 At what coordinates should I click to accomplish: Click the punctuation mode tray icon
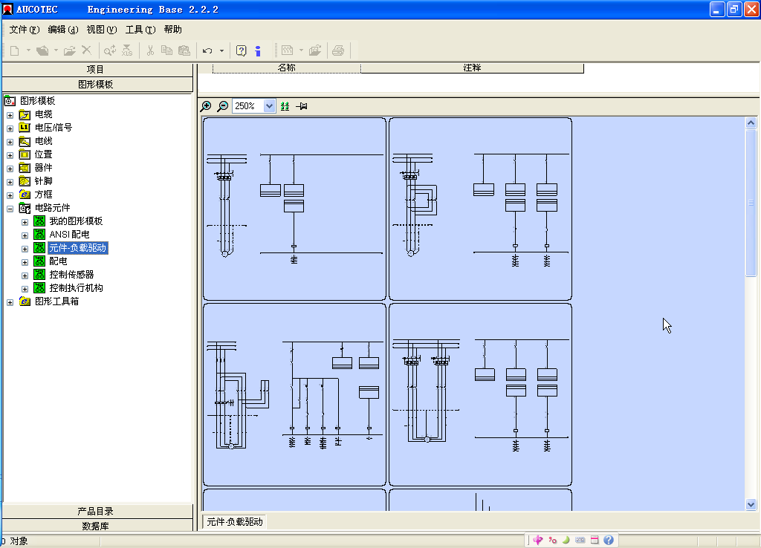552,540
